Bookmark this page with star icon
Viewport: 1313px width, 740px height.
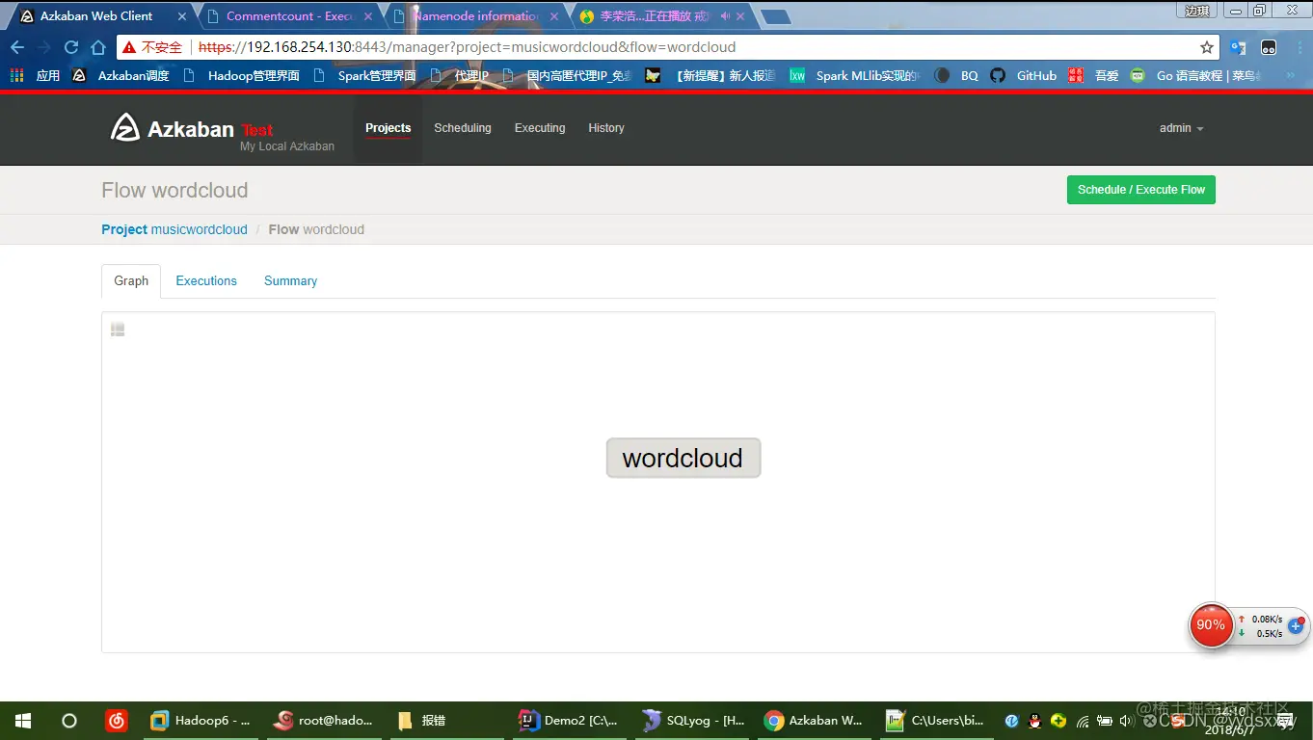coord(1207,47)
